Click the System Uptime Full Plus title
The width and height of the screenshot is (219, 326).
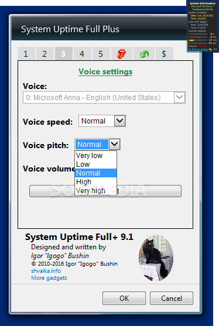coord(70,29)
